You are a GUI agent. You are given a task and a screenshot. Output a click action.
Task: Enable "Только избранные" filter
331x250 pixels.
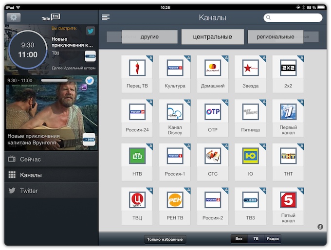[165, 239]
